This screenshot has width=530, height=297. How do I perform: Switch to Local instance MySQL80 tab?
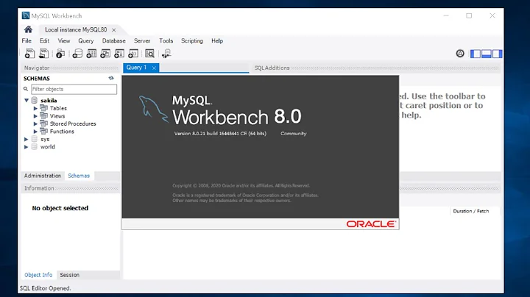[x=76, y=29]
